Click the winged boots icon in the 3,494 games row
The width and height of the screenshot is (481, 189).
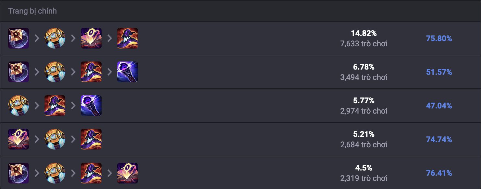55,72
